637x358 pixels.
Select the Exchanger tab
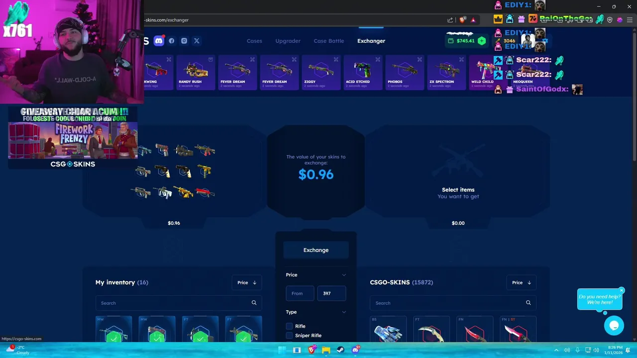pyautogui.click(x=371, y=41)
